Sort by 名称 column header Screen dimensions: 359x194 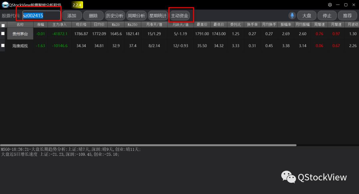click(20, 25)
